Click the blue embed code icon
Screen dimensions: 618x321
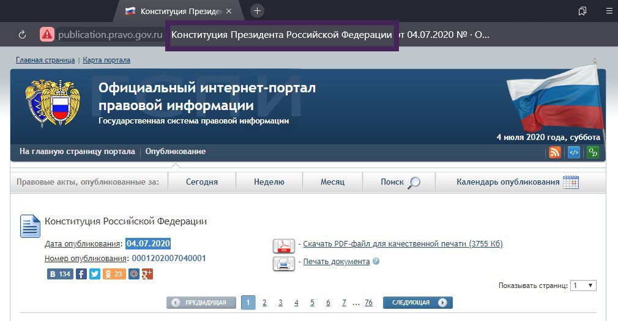coord(574,153)
